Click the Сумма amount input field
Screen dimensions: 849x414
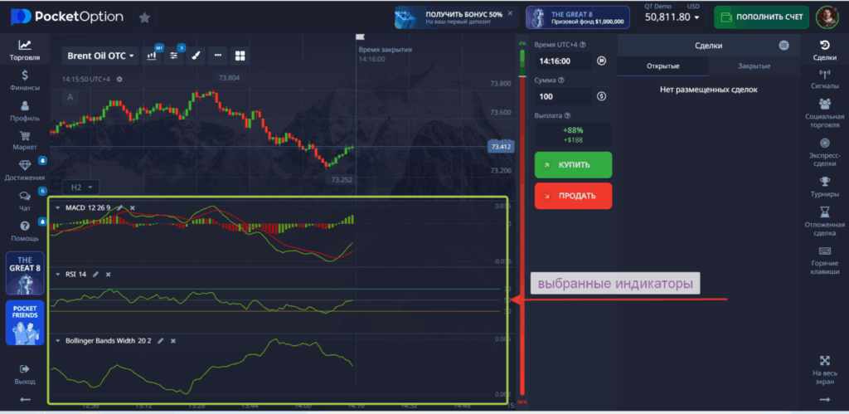pos(564,96)
